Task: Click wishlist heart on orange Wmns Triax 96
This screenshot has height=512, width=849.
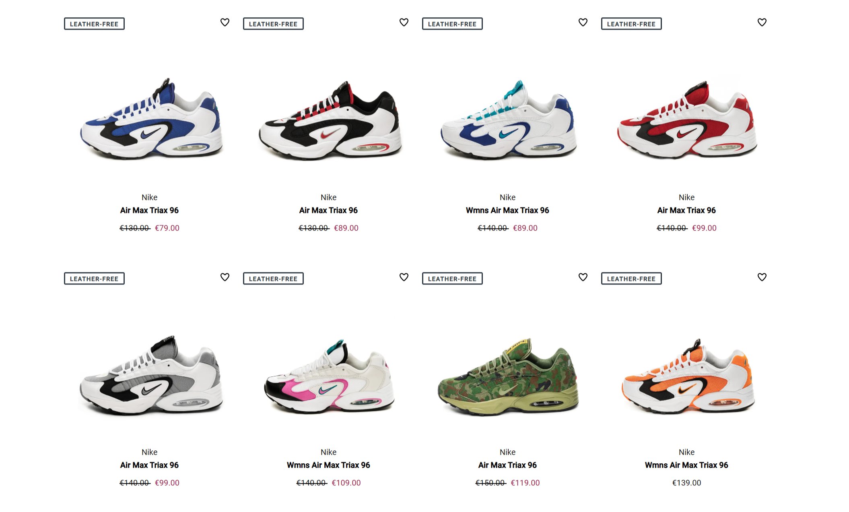Action: point(762,277)
